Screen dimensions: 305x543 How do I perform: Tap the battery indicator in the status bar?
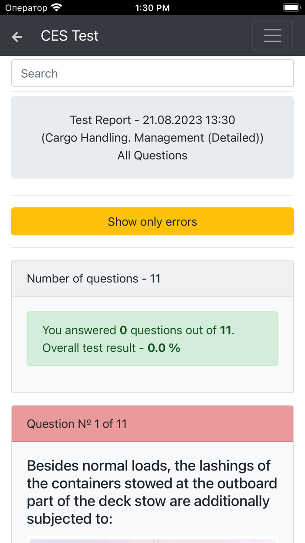coord(291,7)
